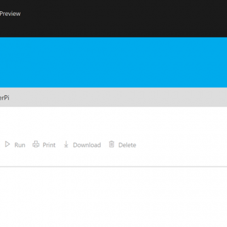227x227 pixels.
Task: Click the Download arrow icon
Action: (x=66, y=144)
